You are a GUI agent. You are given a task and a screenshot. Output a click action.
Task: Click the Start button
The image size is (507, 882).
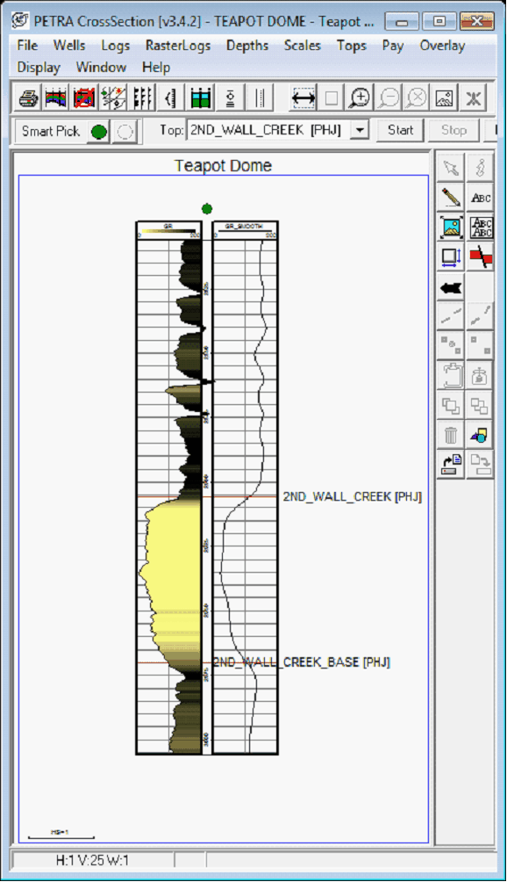click(400, 131)
